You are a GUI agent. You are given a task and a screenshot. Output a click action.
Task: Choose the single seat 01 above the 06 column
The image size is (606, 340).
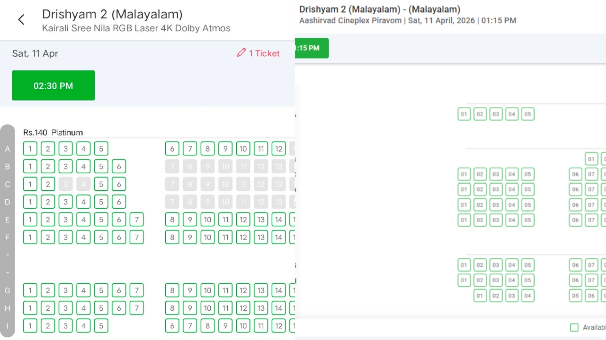[591, 159]
